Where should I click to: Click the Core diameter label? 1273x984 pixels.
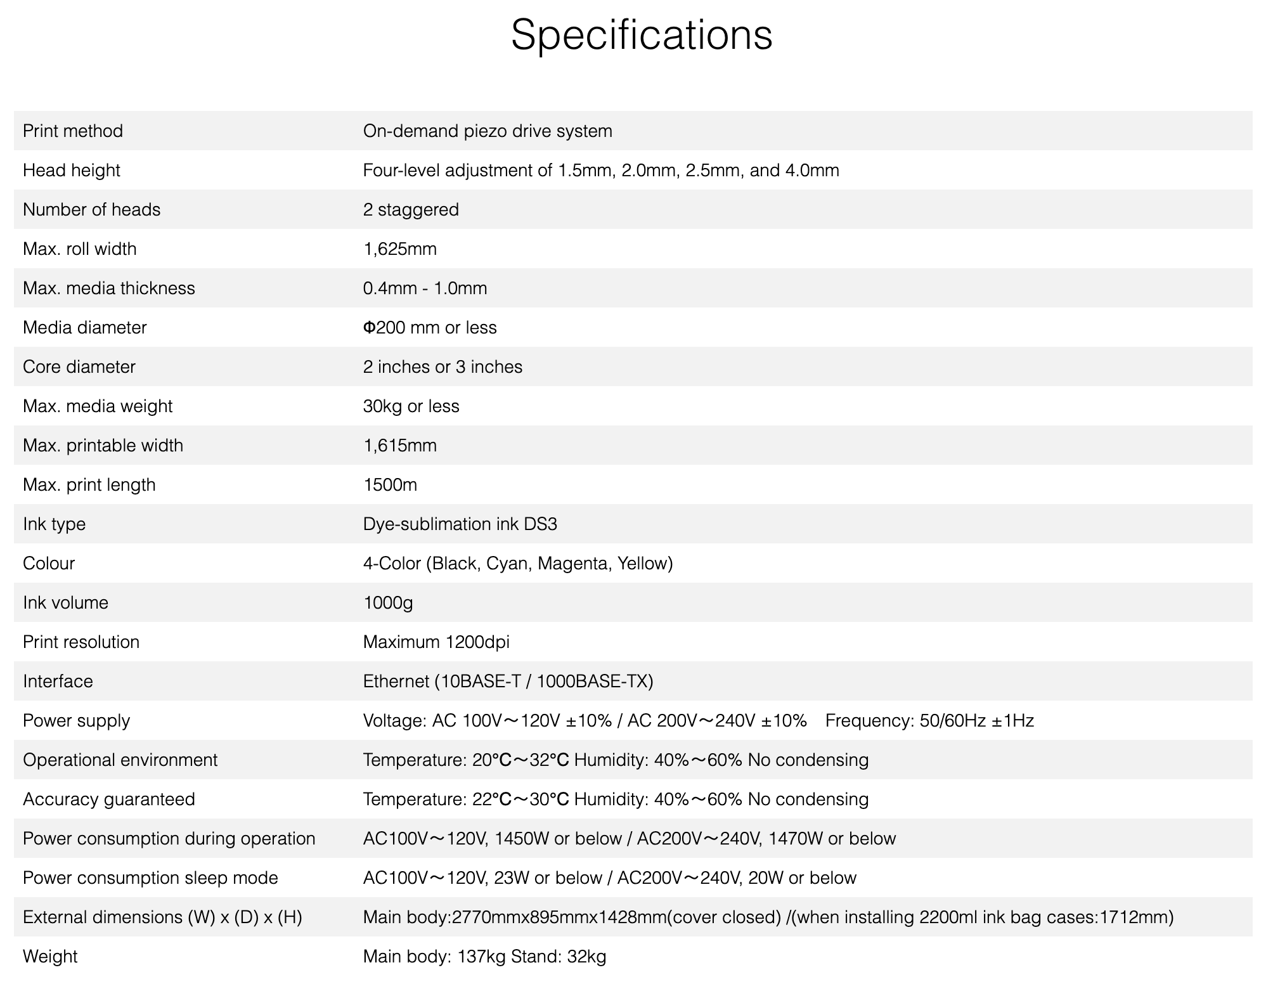tap(79, 367)
